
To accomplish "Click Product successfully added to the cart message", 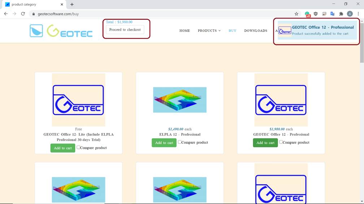I will point(320,34).
